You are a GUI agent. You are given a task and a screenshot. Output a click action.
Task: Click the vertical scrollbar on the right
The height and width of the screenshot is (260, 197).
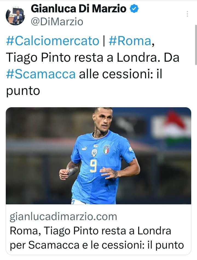(196, 45)
